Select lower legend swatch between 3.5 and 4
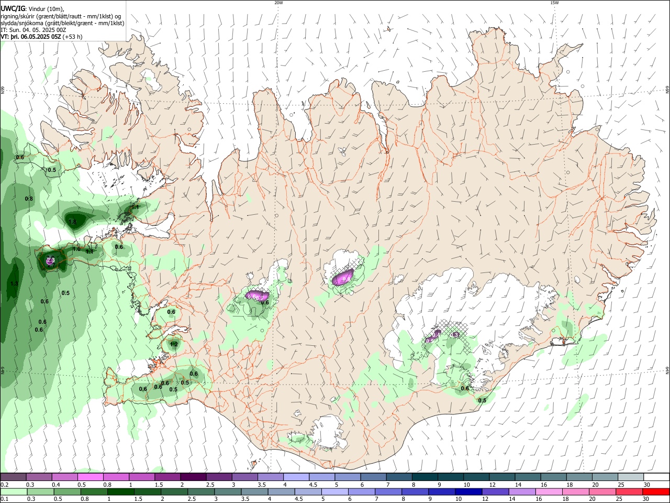This screenshot has height=503, width=670. (x=254, y=492)
